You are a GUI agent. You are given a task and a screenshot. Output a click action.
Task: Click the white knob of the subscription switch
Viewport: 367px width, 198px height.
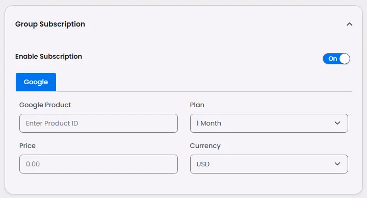point(345,59)
